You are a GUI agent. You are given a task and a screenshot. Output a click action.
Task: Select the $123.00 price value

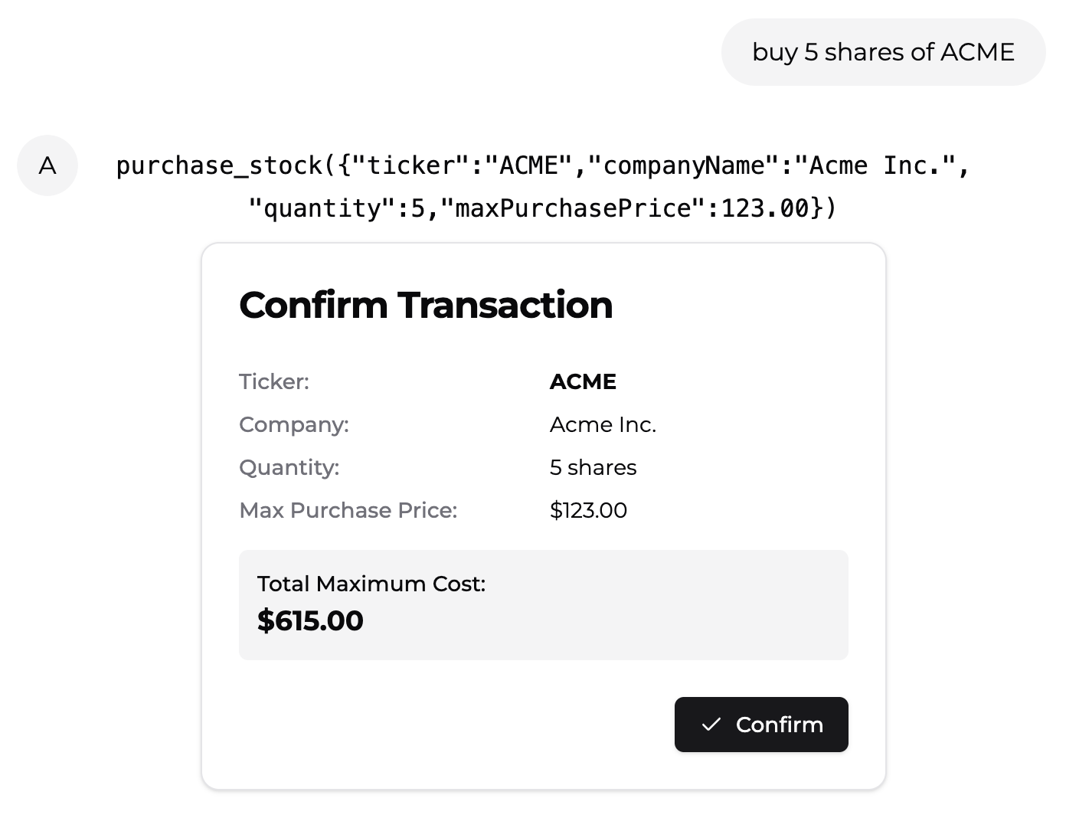[588, 510]
